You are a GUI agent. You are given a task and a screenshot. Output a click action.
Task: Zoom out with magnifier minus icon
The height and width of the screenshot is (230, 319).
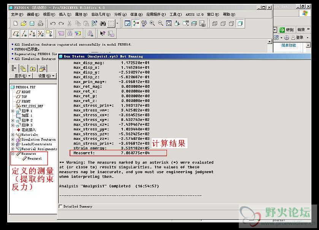pos(160,24)
